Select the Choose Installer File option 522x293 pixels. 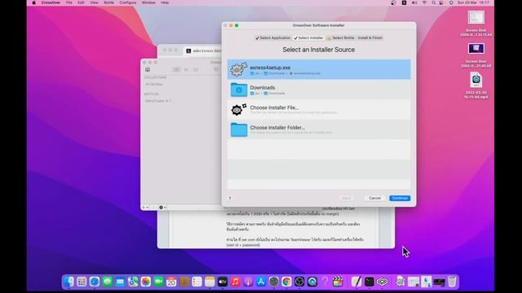click(x=319, y=109)
